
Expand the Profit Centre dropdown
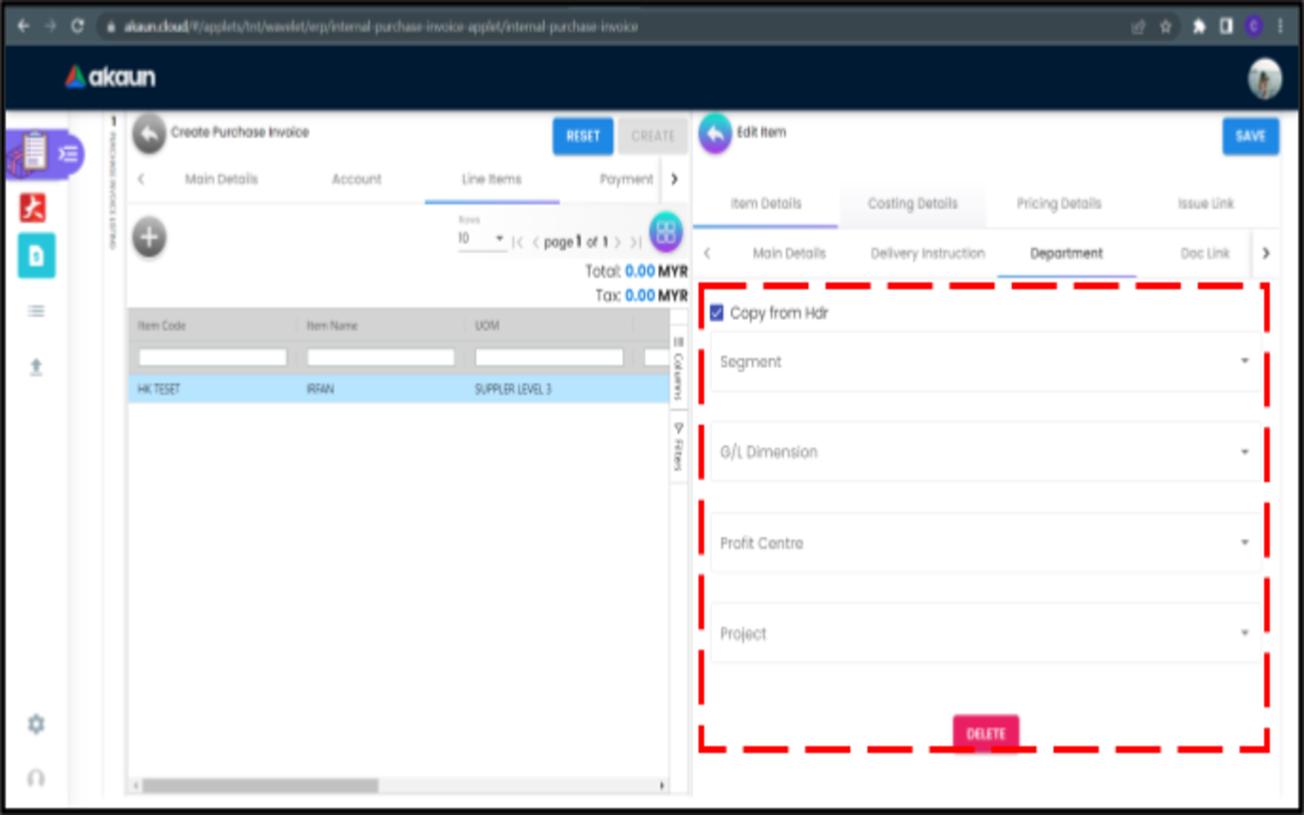tap(985, 542)
